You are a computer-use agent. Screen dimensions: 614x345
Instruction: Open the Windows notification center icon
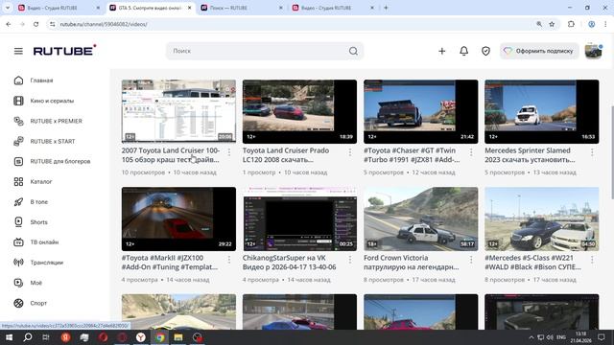[x=602, y=337]
